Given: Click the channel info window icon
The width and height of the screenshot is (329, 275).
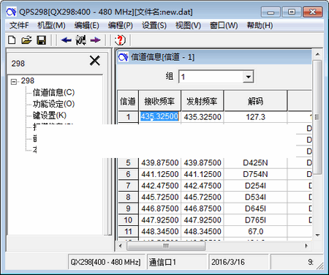Looking at the screenshot, I should point(123,57).
